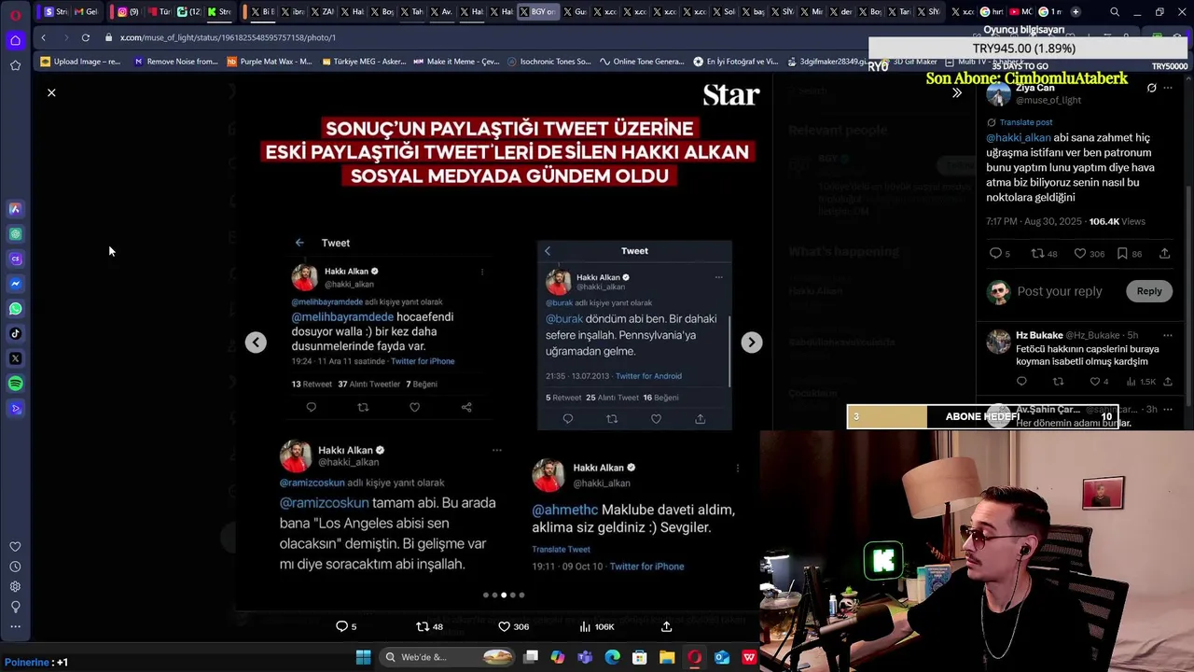This screenshot has width=1194, height=672.
Task: Click the tab search magnifier icon
Action: pyautogui.click(x=1115, y=12)
